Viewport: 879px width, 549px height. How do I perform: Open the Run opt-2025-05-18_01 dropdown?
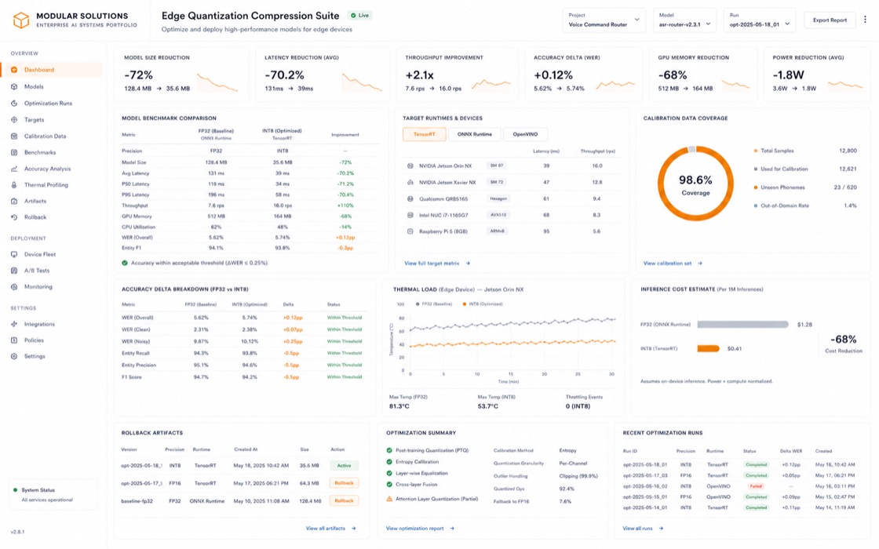coord(760,20)
